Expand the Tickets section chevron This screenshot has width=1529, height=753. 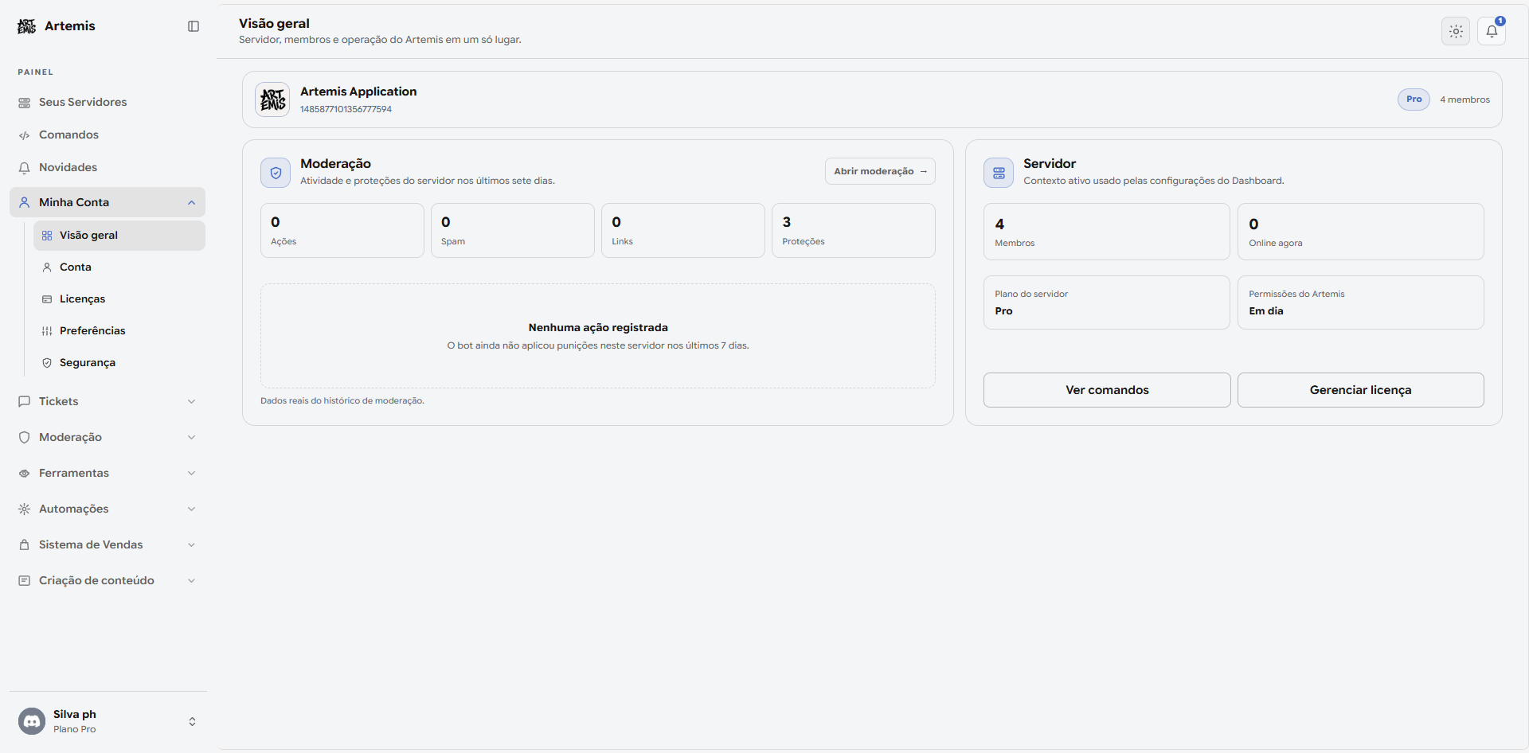coord(191,401)
